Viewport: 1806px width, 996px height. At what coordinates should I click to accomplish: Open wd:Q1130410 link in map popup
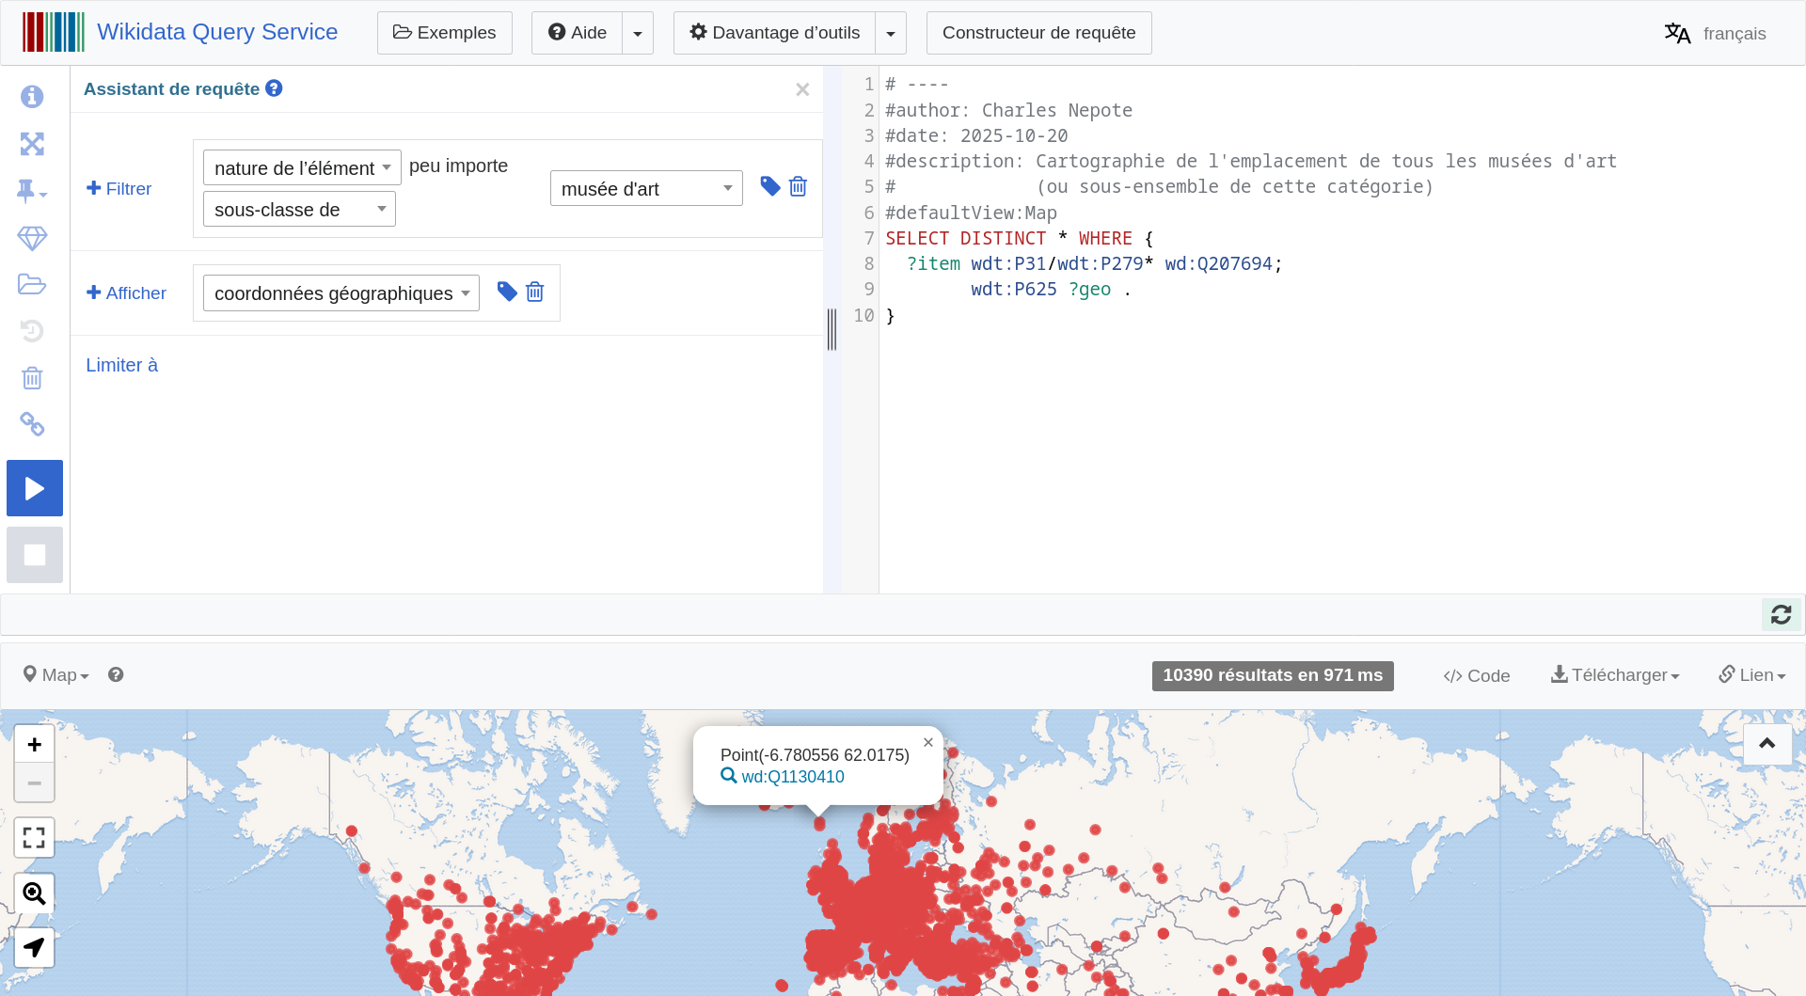pyautogui.click(x=792, y=777)
